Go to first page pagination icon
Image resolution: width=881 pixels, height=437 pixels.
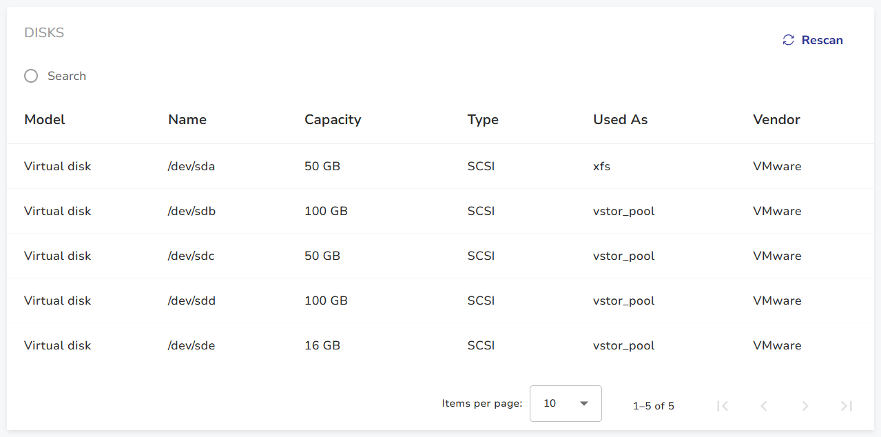(723, 406)
